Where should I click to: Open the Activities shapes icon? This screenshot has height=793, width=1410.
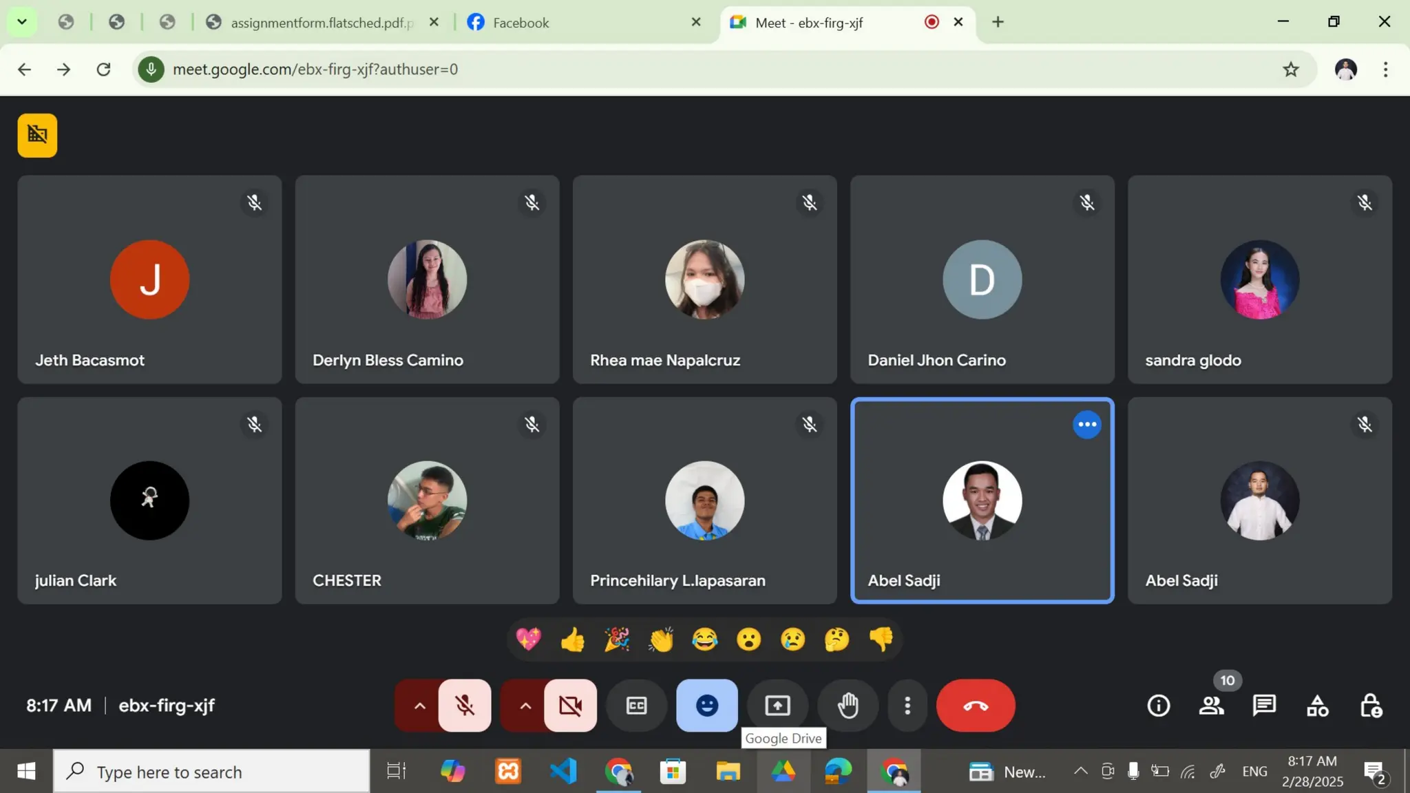[1317, 706]
